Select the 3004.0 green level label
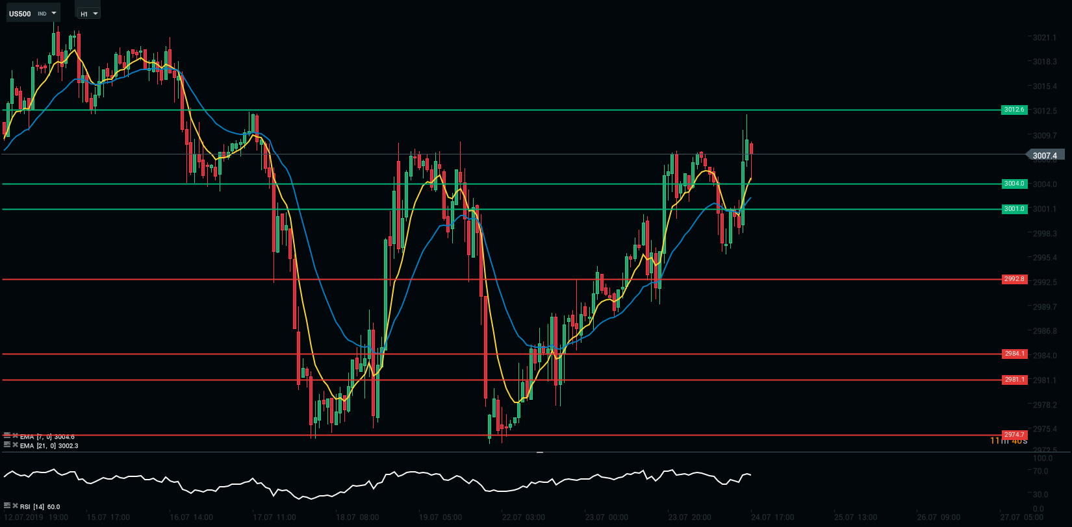The width and height of the screenshot is (1072, 527). pos(1014,184)
